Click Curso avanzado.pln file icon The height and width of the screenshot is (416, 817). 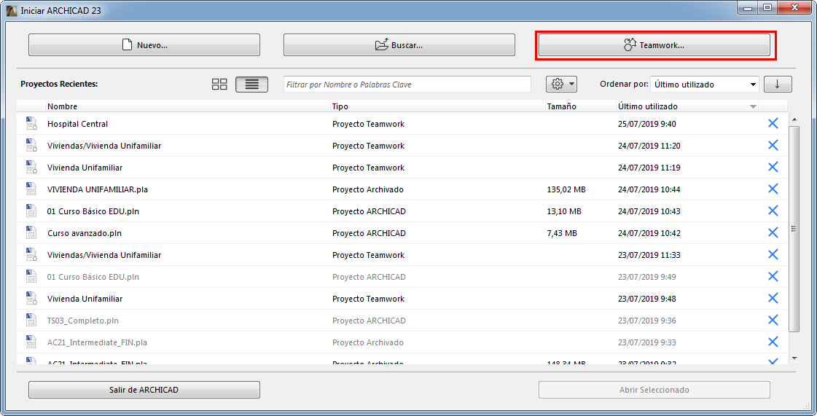[31, 232]
